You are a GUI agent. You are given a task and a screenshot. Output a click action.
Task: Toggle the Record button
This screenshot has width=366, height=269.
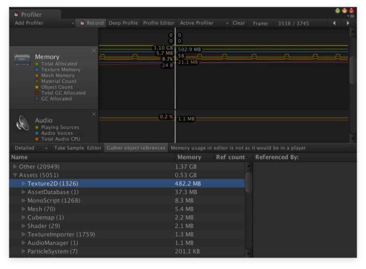pyautogui.click(x=91, y=23)
